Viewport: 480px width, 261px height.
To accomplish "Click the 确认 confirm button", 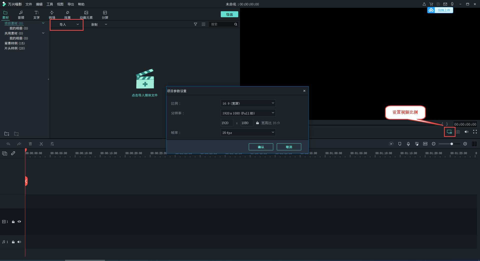I will tap(261, 147).
